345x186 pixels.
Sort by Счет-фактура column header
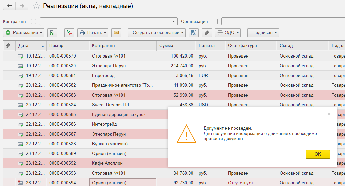(251, 46)
